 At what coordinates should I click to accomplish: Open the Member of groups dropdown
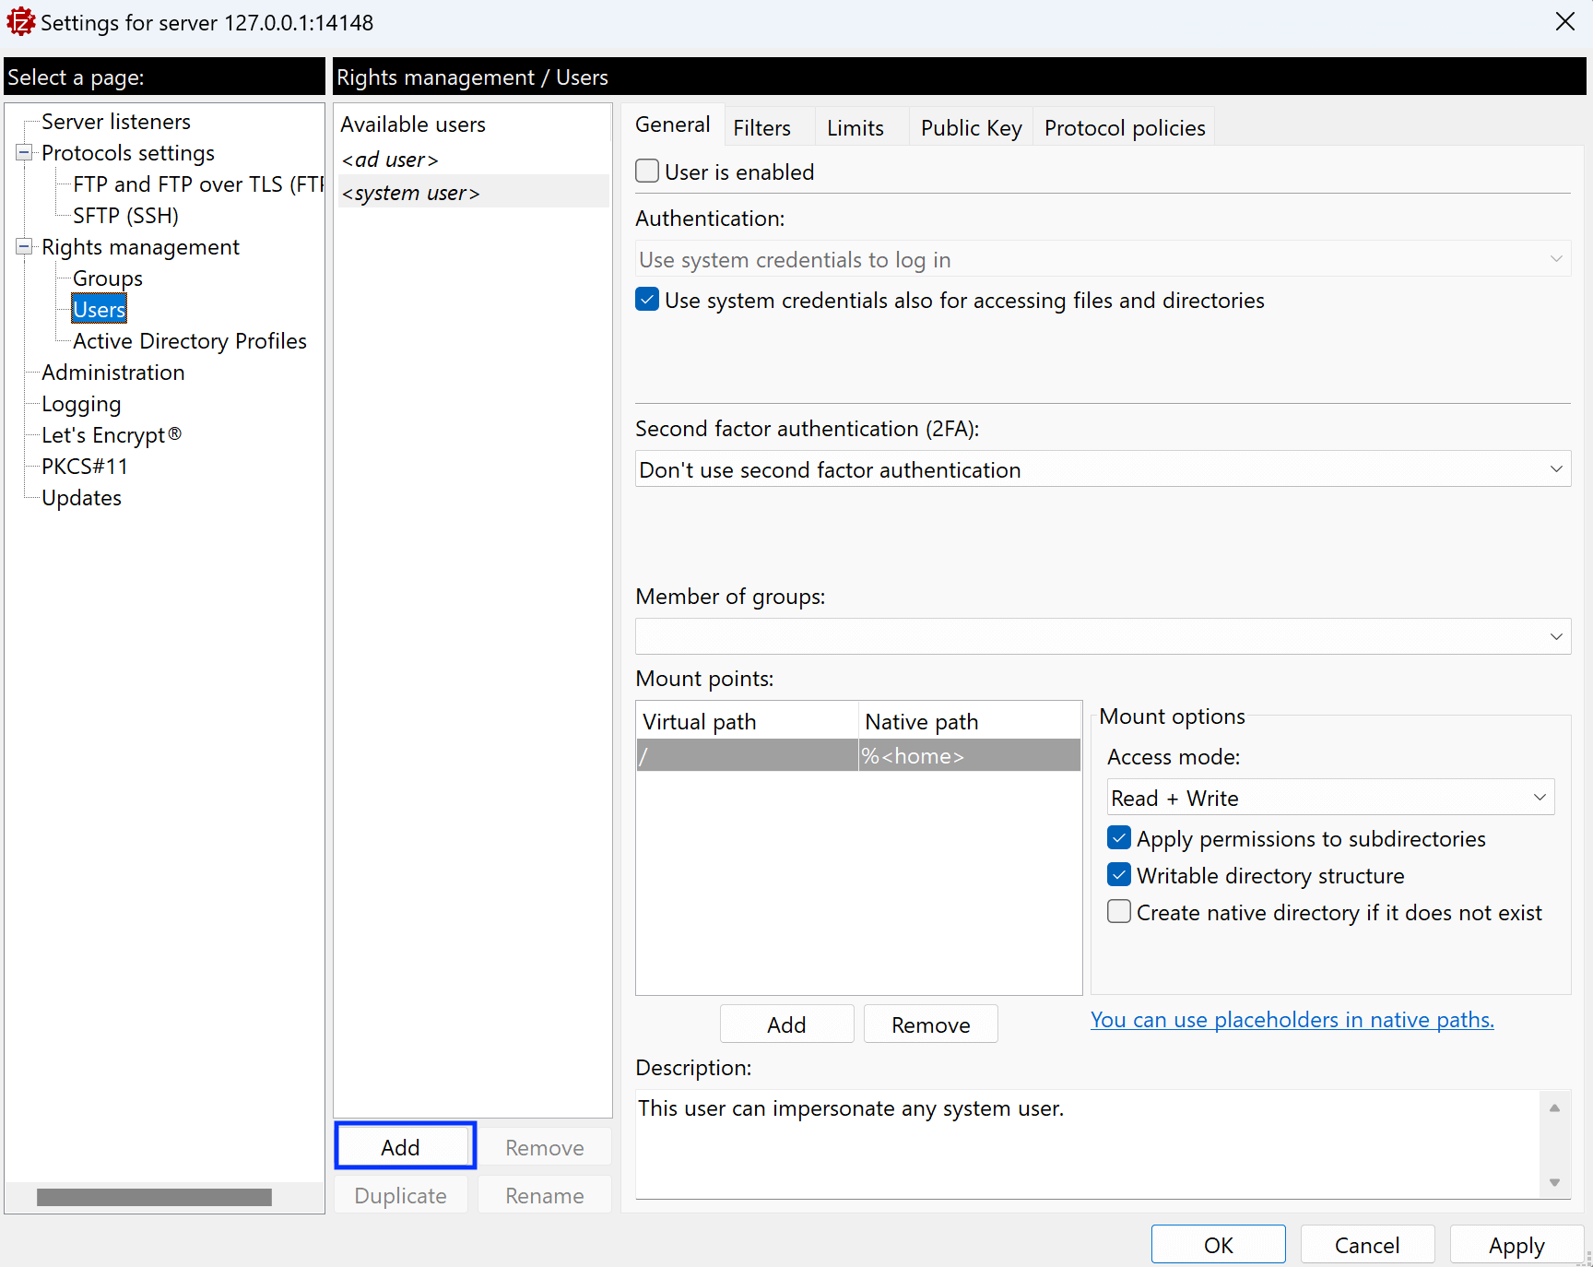(1102, 636)
